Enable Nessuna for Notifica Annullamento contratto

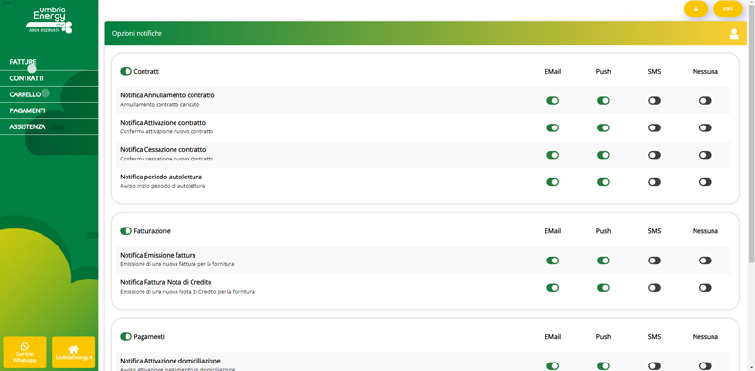(705, 101)
